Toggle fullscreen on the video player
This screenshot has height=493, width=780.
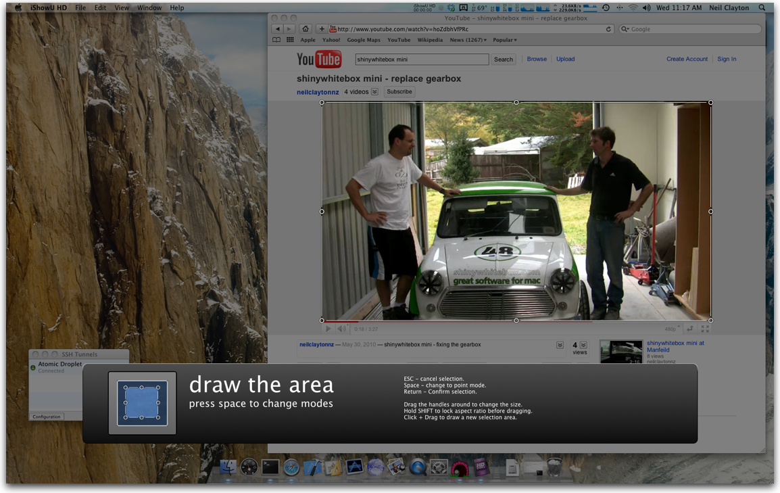[x=705, y=329]
